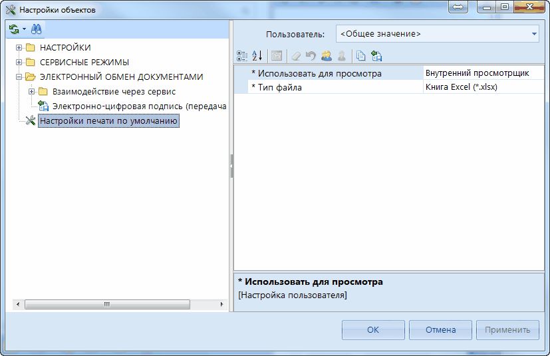The width and height of the screenshot is (550, 356).
Task: Open search with the binoculars icon
Action: point(37,29)
